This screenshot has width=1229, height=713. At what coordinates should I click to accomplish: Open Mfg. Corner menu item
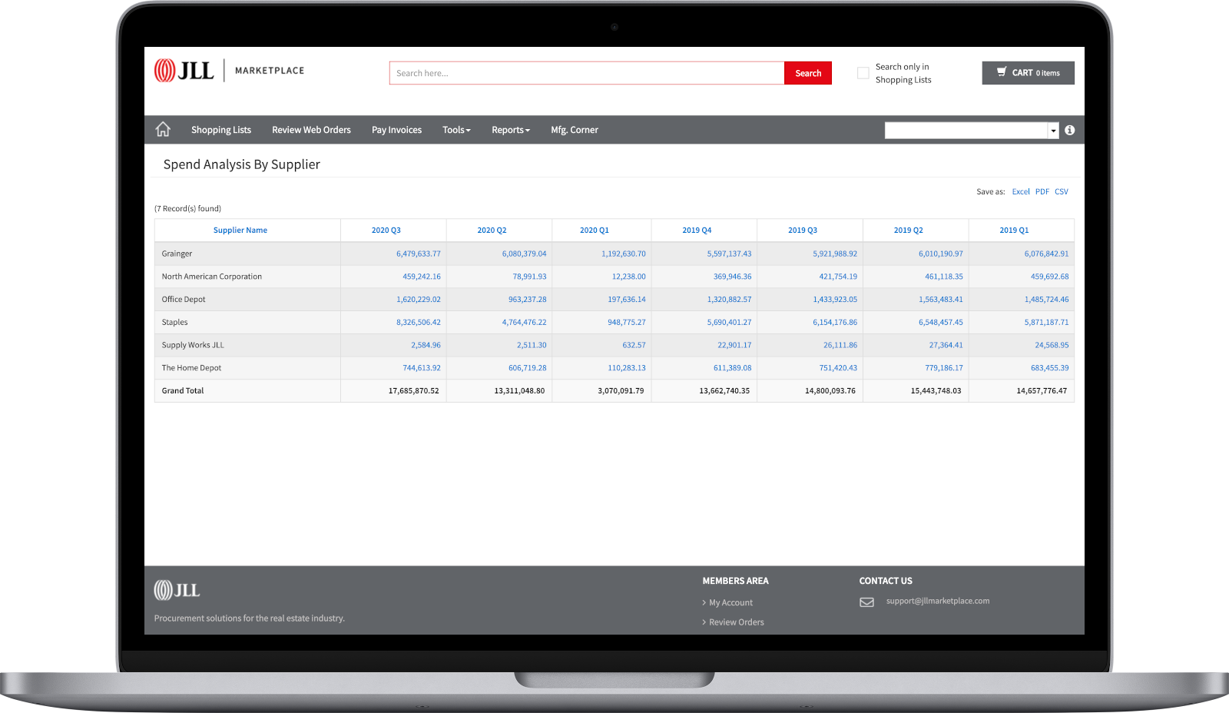tap(575, 130)
